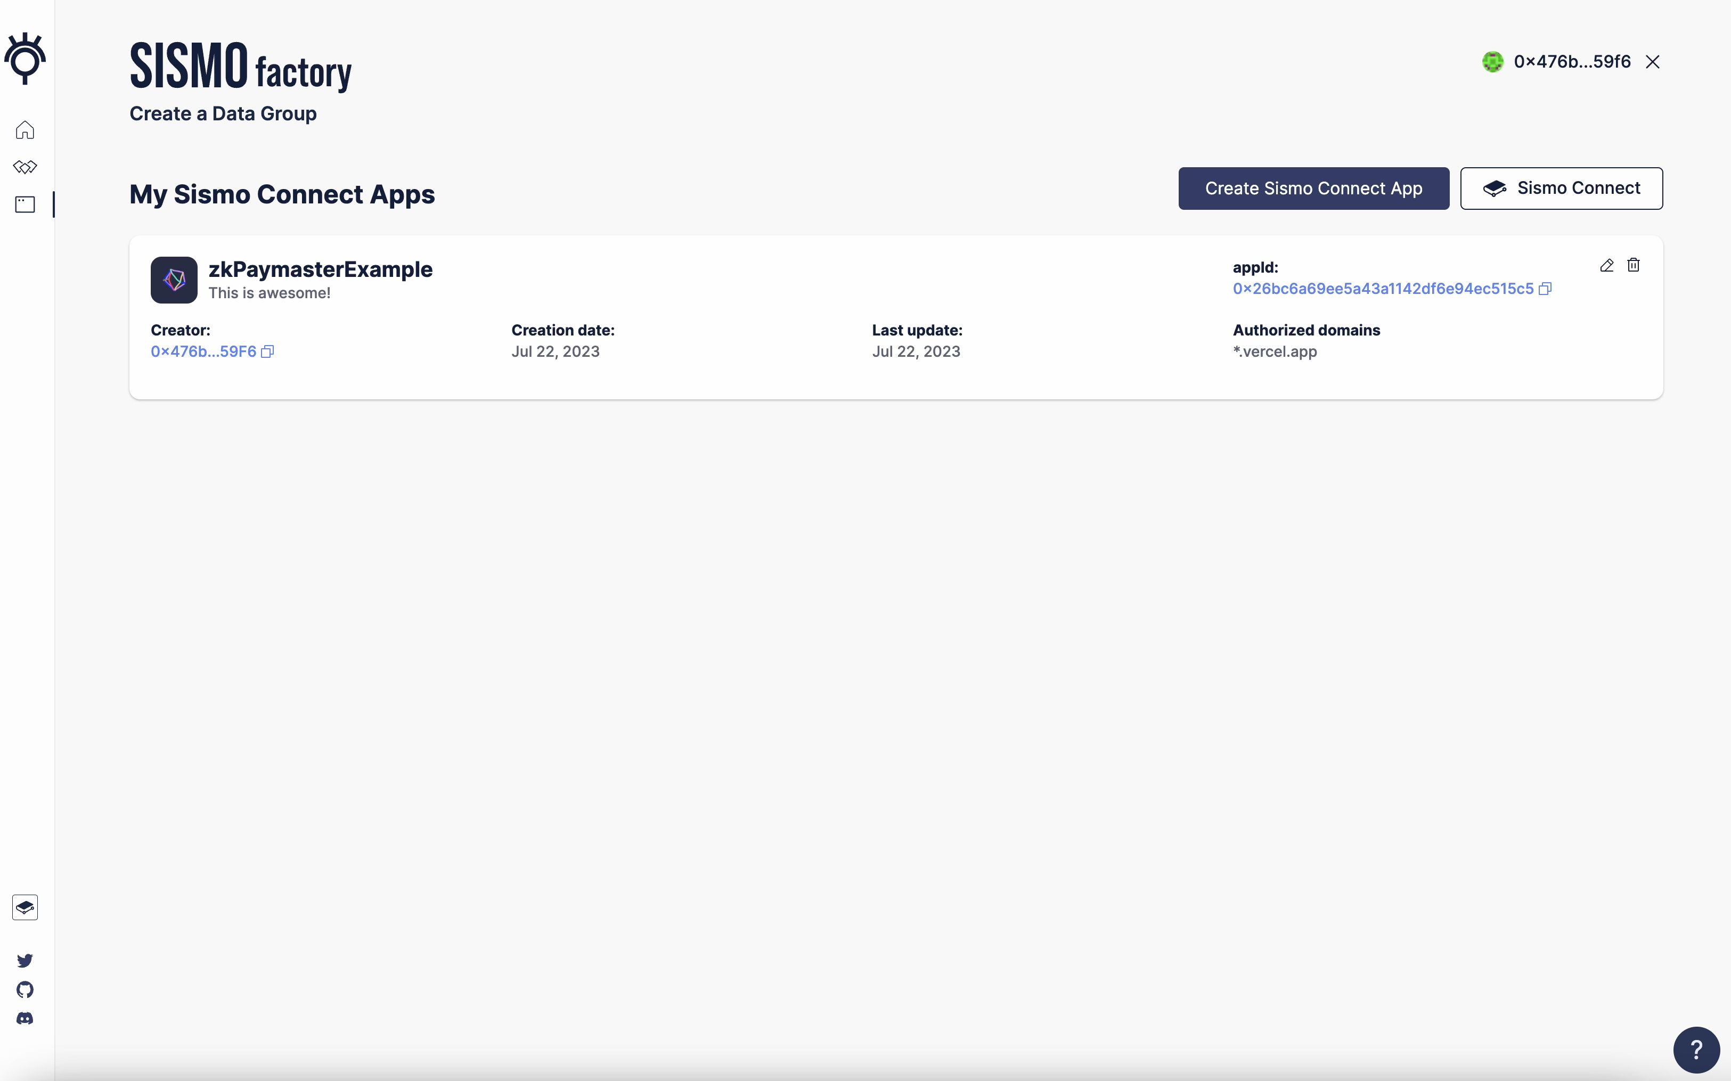The image size is (1731, 1081).
Task: Click the wallet address 0x476b...59f6
Action: click(1572, 62)
